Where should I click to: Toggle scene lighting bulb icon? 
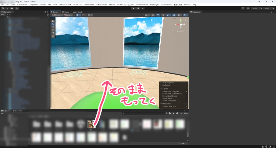[x=158, y=15]
